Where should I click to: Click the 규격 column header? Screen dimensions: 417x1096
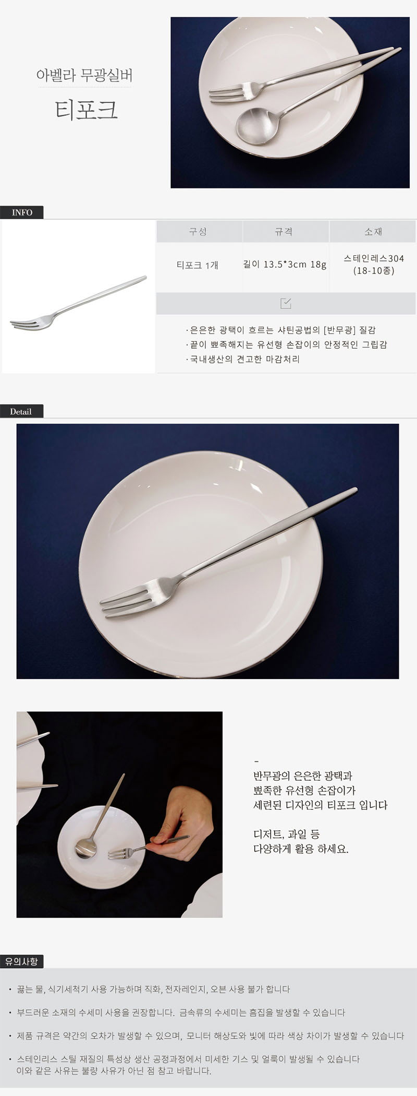(x=285, y=232)
